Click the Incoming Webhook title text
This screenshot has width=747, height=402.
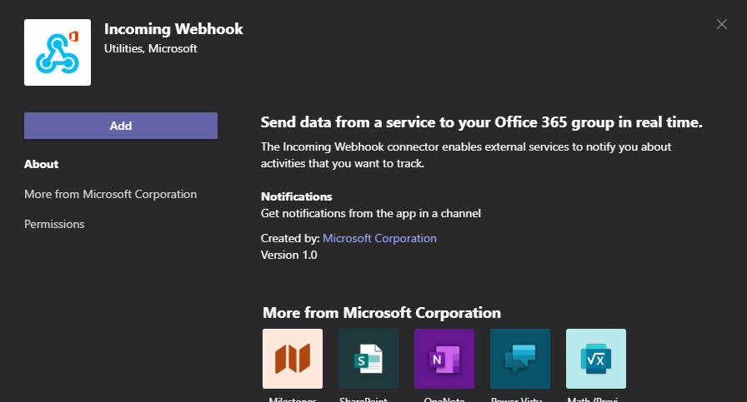tap(173, 29)
